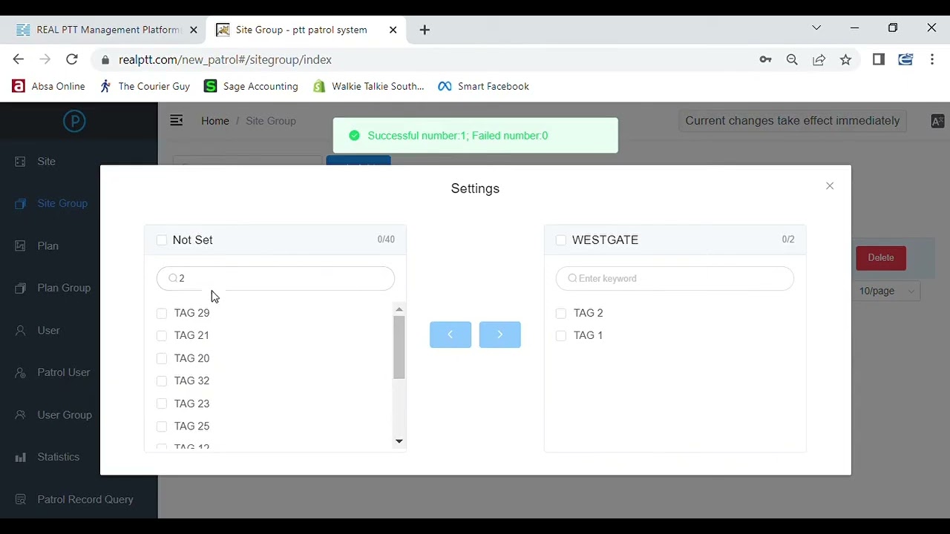Image resolution: width=950 pixels, height=534 pixels.
Task: Check the TAG 1 checkbox in WESTGATE
Action: pyautogui.click(x=561, y=335)
